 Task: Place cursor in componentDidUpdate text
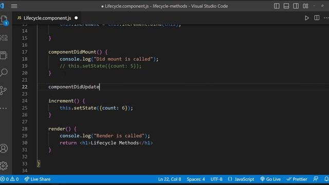(x=74, y=87)
